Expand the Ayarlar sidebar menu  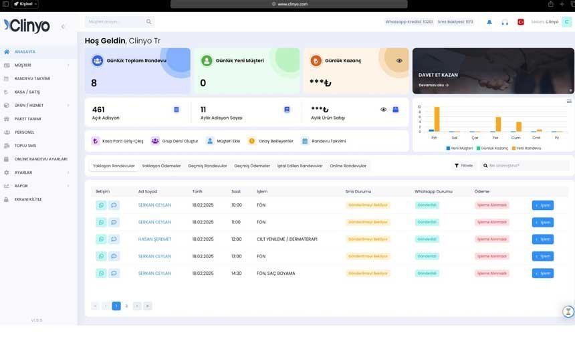coord(39,173)
